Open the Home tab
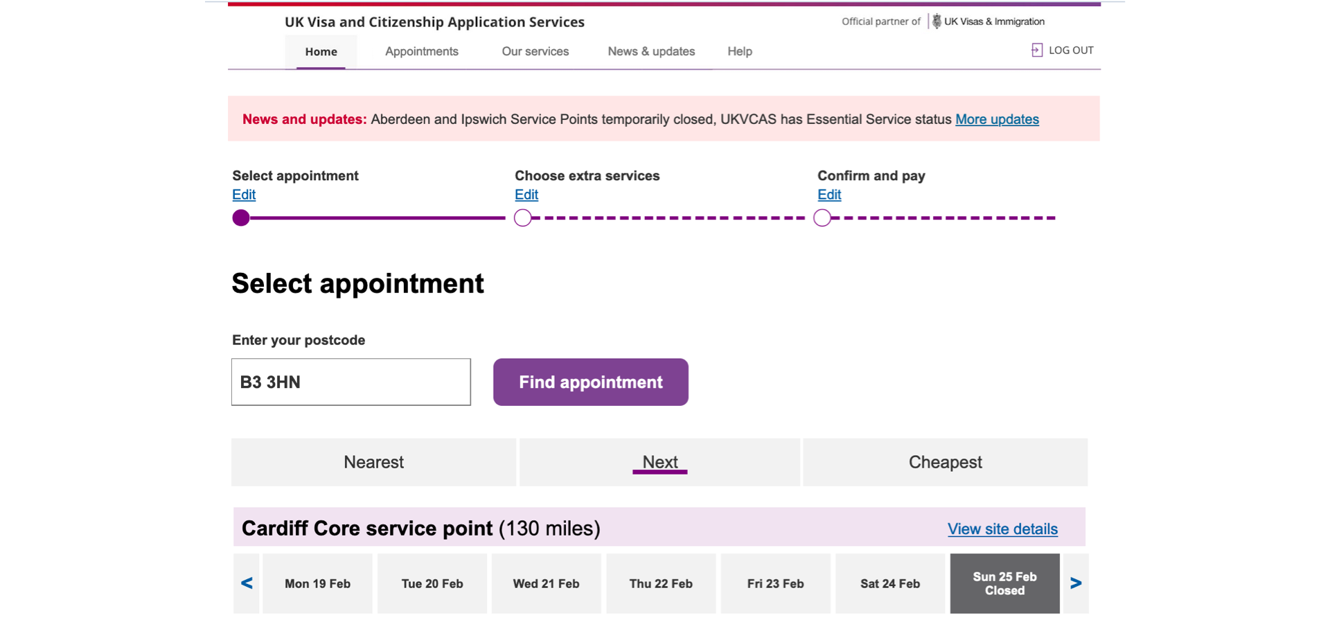Viewport: 1330px width, 629px height. coord(321,52)
